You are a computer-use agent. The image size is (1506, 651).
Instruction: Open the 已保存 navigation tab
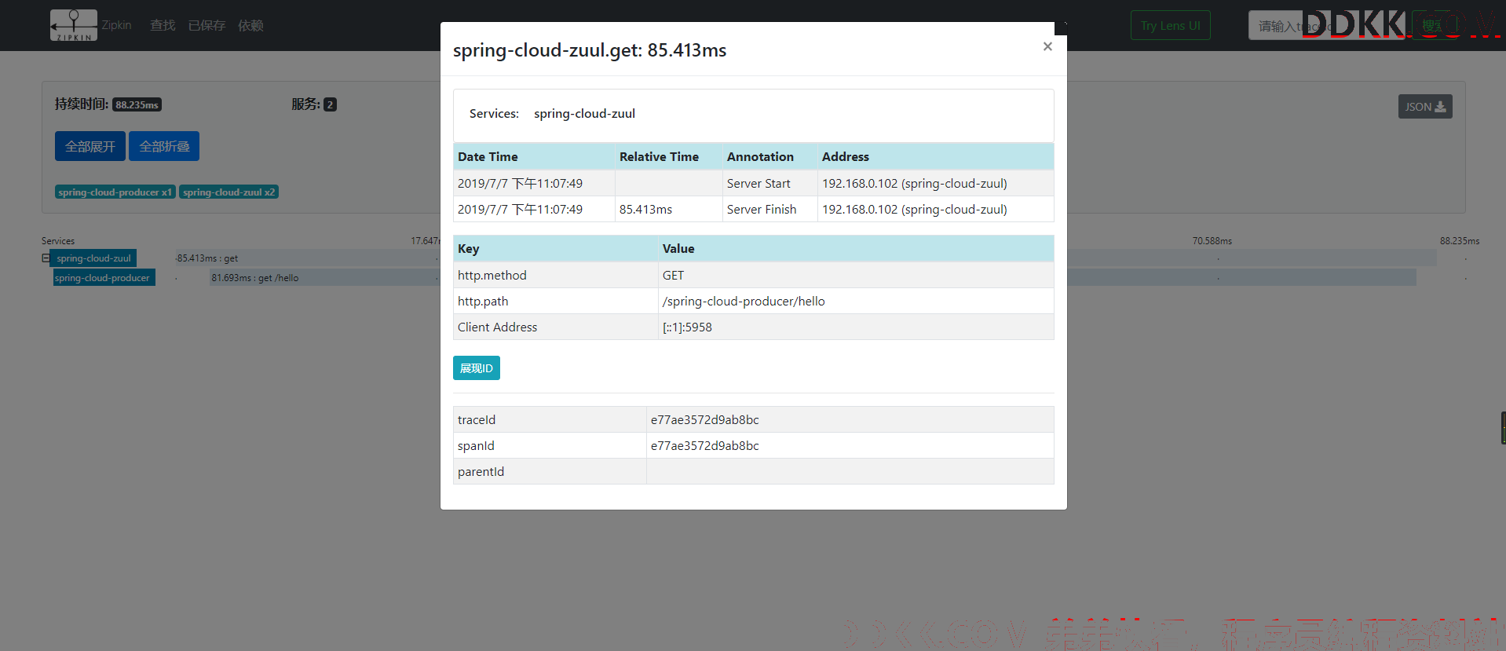(x=207, y=25)
